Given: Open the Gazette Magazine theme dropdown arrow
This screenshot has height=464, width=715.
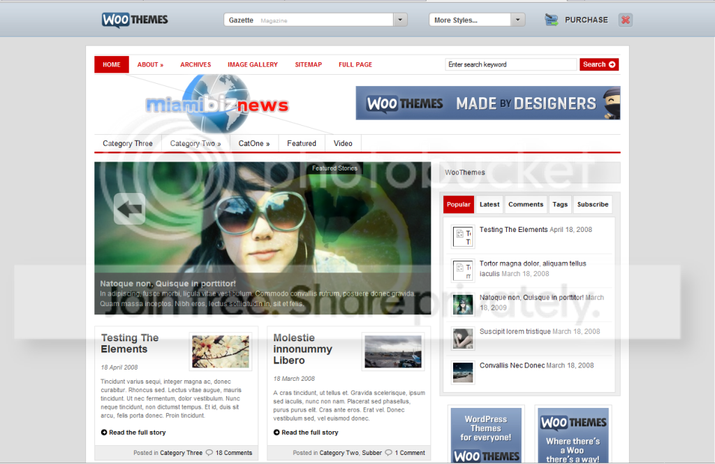Looking at the screenshot, I should 400,20.
